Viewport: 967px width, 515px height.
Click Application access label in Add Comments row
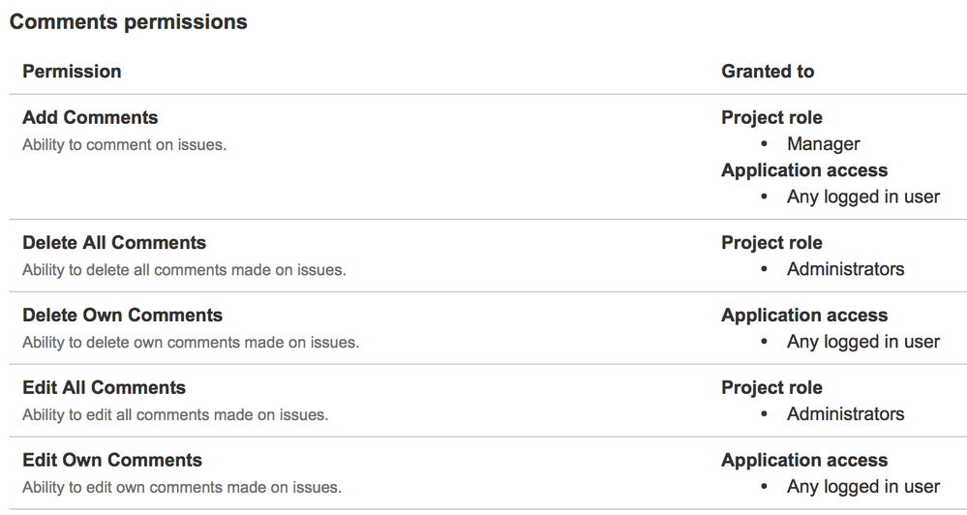click(x=804, y=170)
